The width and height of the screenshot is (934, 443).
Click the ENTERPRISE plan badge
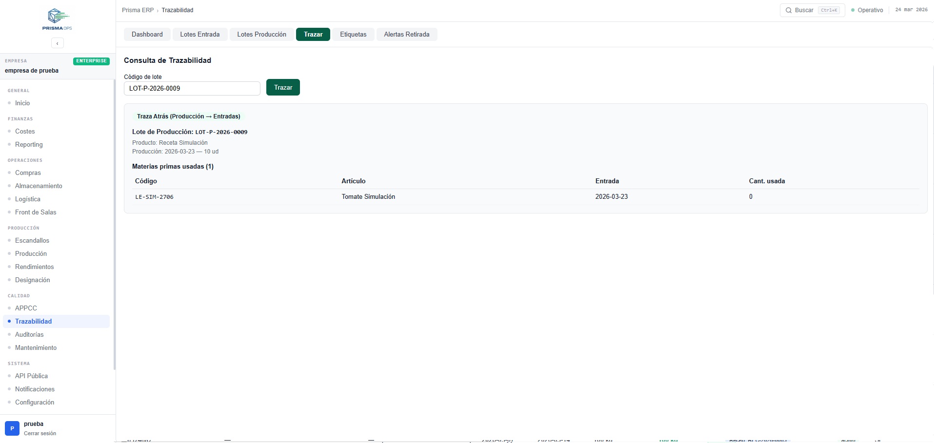coord(91,61)
